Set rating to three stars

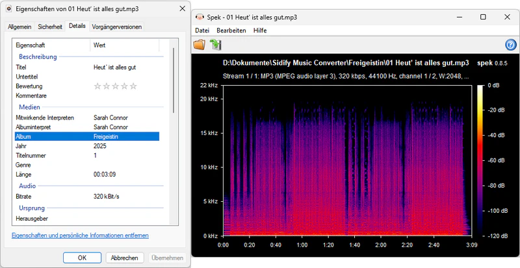116,86
